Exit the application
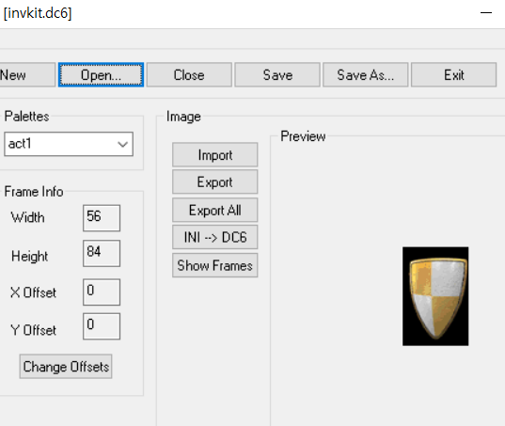Screen dimensions: 505x426 454,74
